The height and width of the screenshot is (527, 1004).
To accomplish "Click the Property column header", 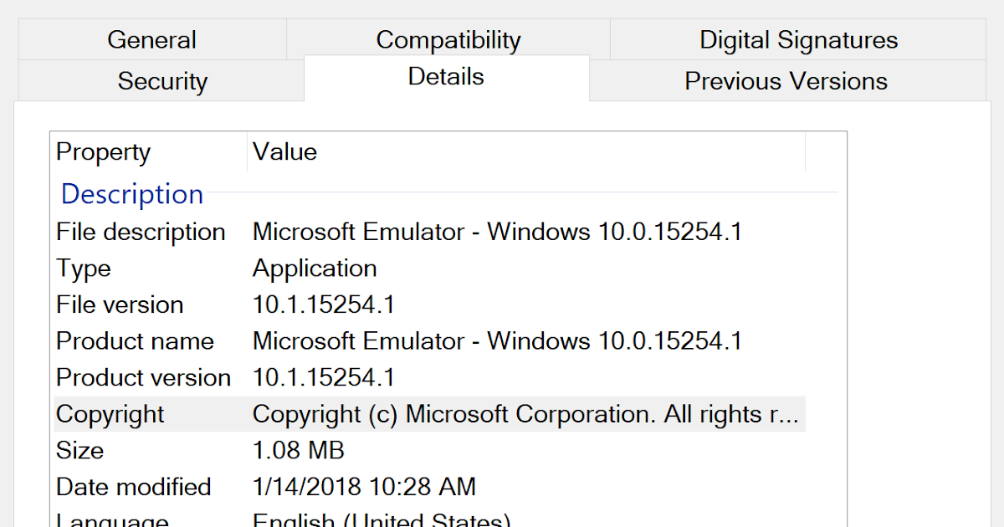I will tap(103, 152).
